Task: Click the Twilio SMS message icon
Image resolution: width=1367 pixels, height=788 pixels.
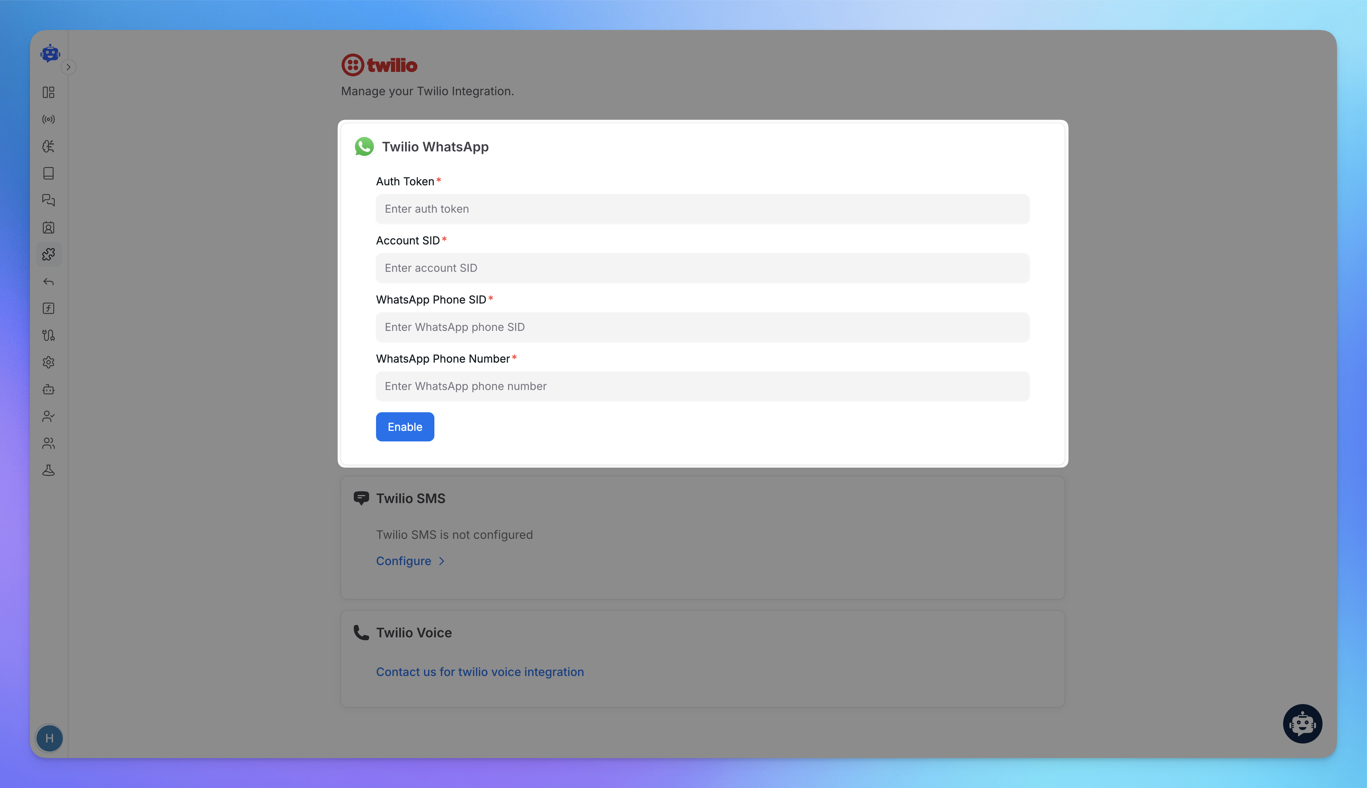Action: pos(361,498)
